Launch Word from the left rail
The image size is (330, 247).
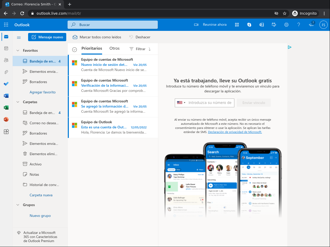pos(6,96)
